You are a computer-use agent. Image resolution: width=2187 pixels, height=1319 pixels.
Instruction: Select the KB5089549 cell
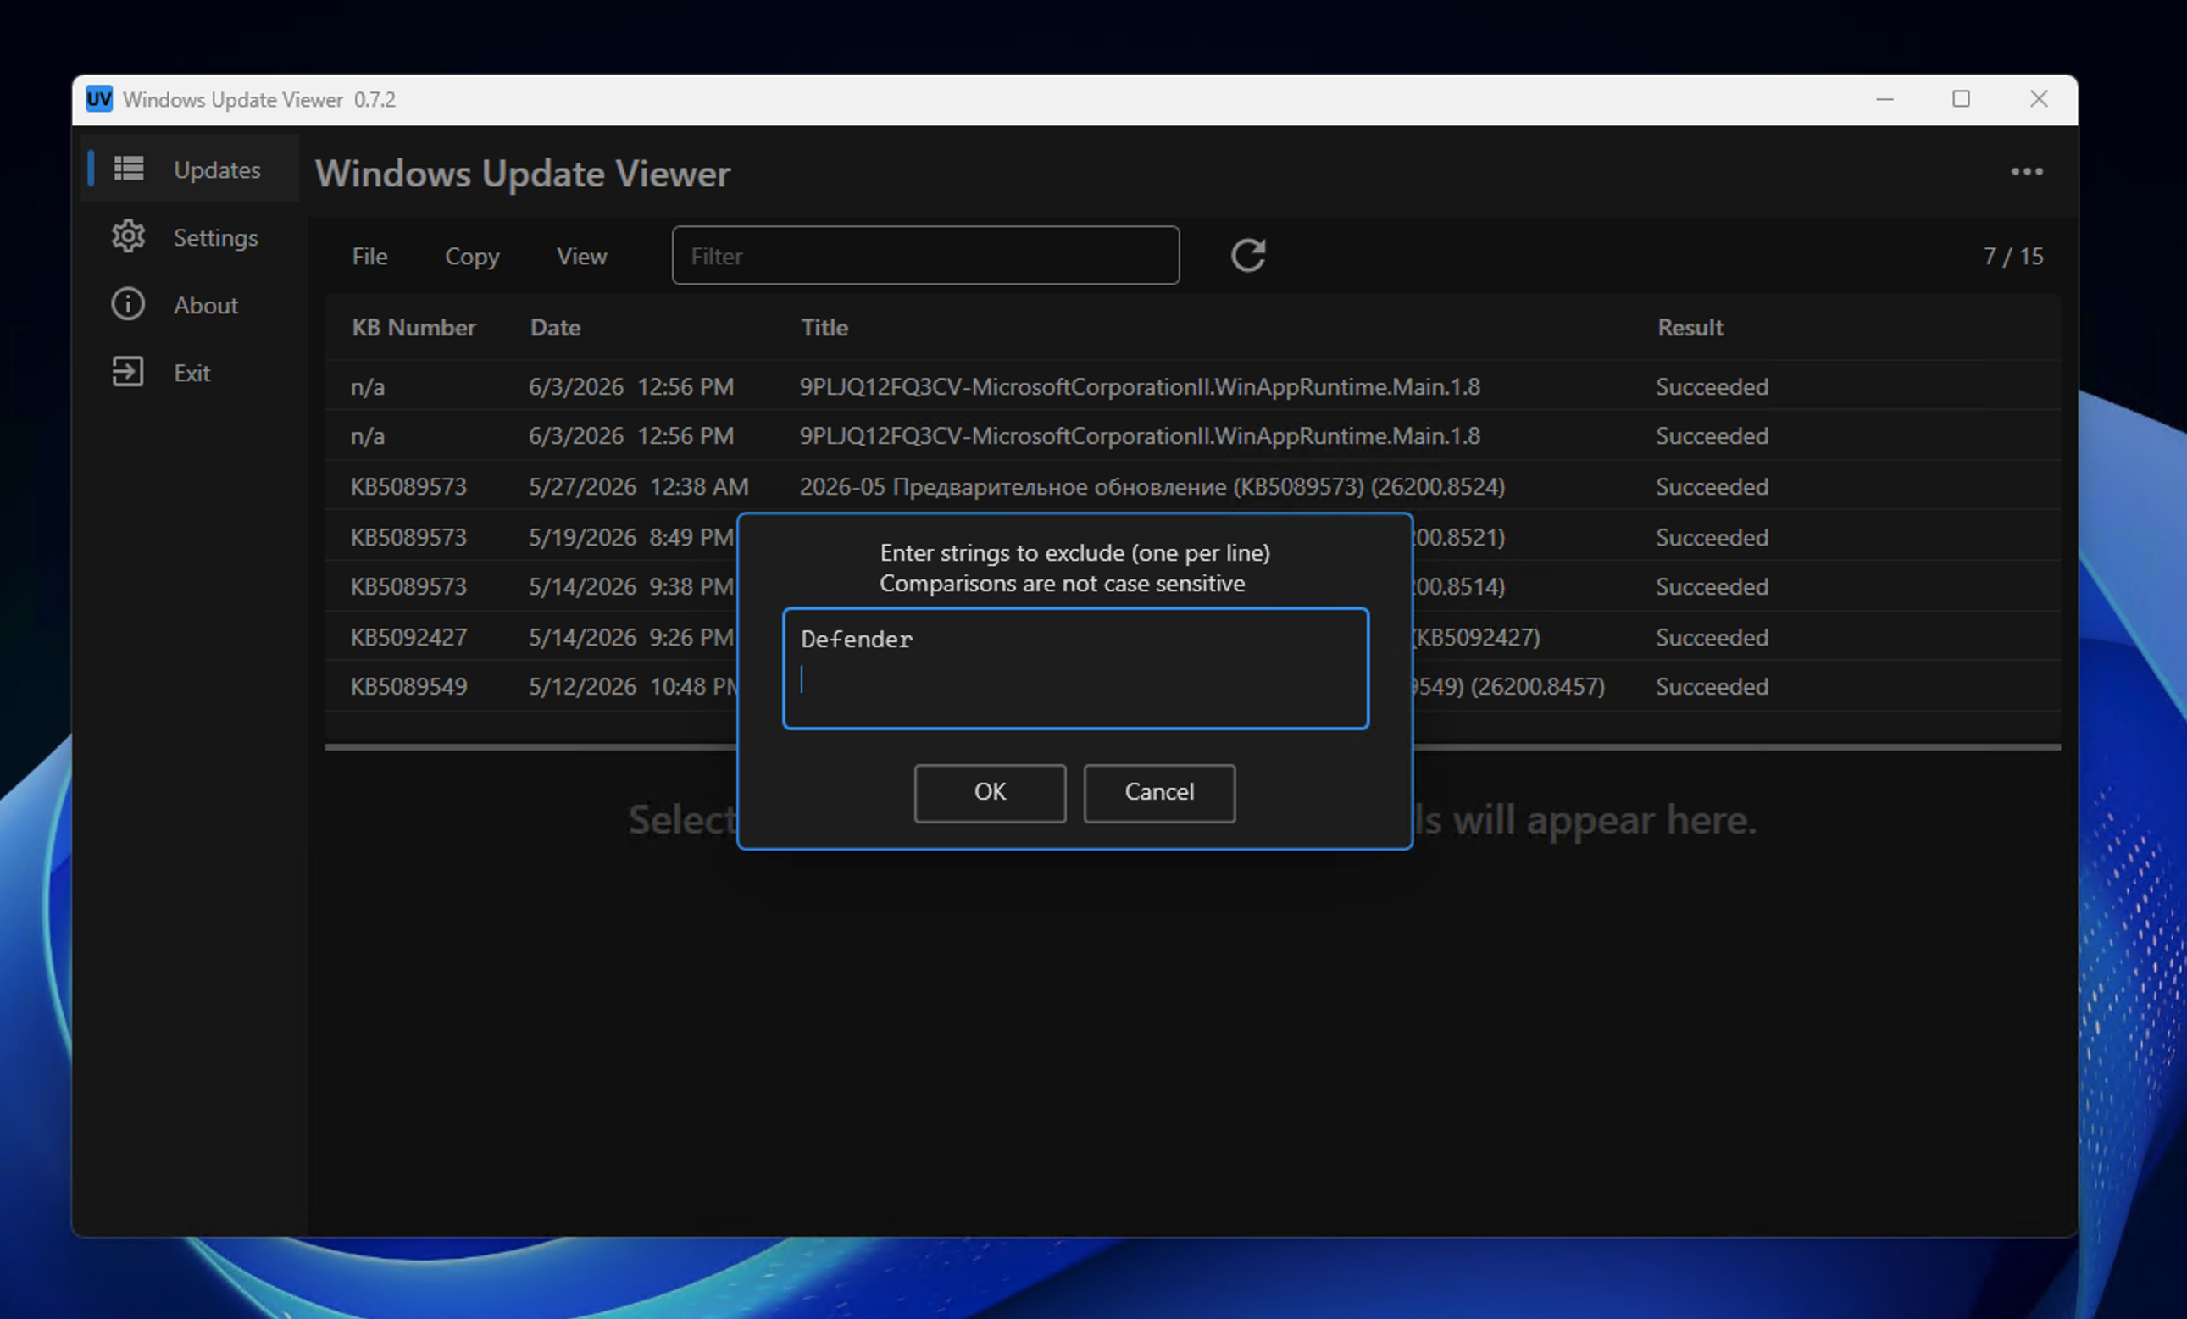[408, 687]
